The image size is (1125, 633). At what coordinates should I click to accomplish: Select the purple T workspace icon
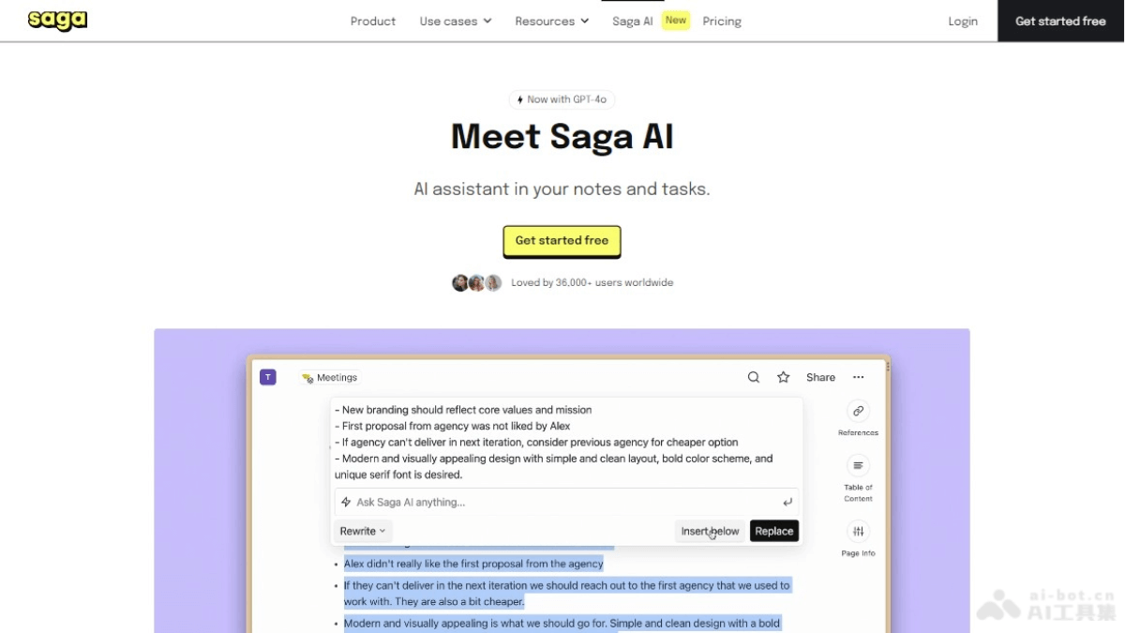pyautogui.click(x=267, y=375)
